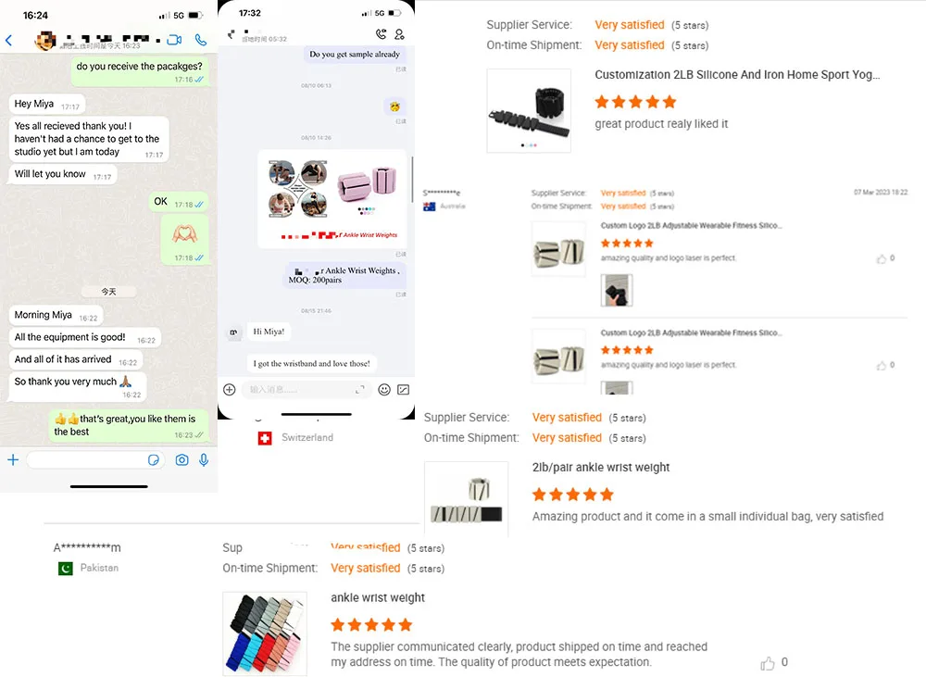This screenshot has width=926, height=677.
Task: Like the Pakistan review with thumbs up
Action: (x=767, y=663)
